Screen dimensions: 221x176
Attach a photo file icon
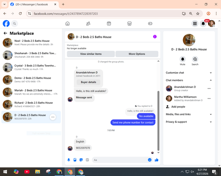tap(75, 160)
